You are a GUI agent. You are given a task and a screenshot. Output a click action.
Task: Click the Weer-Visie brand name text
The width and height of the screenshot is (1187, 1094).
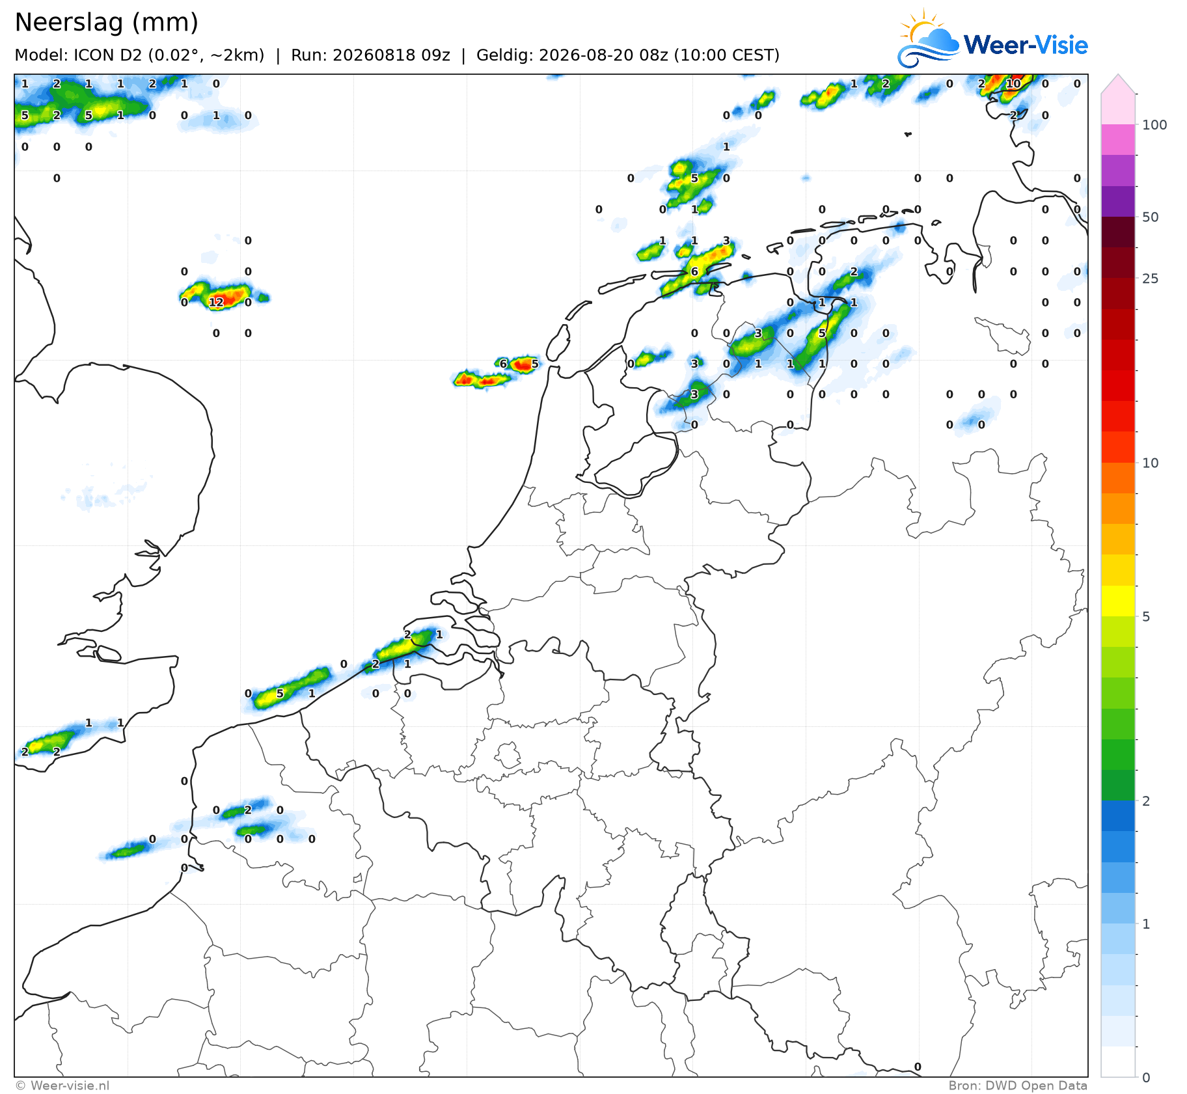pos(1026,45)
